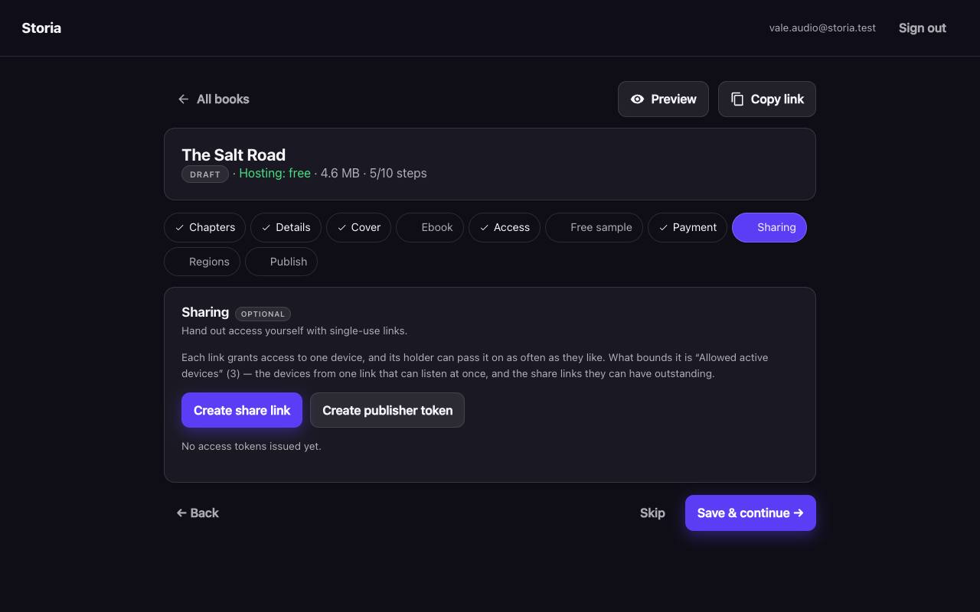The height and width of the screenshot is (612, 980).
Task: Sign out of the account
Action: 923,28
